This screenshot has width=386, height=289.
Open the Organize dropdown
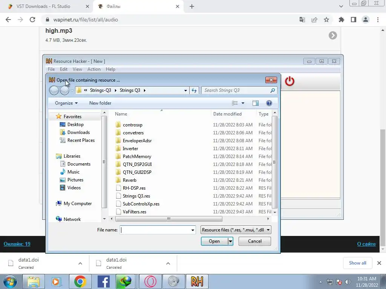66,103
